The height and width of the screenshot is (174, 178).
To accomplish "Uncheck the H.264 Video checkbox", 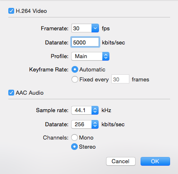I will 11,11.
